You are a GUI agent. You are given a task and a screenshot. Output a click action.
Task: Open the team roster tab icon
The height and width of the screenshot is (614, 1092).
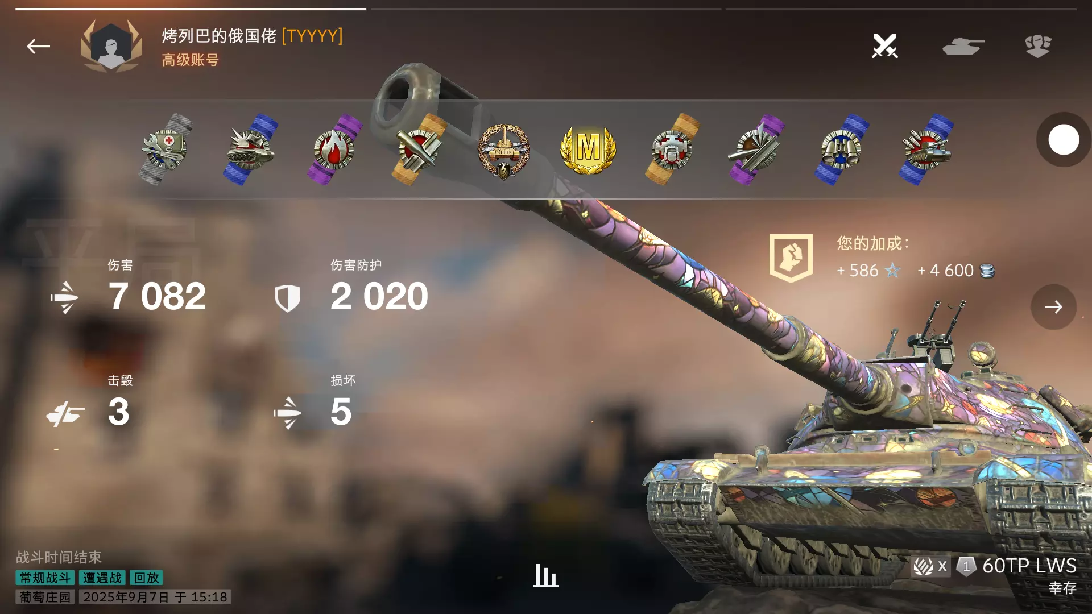(x=1038, y=46)
